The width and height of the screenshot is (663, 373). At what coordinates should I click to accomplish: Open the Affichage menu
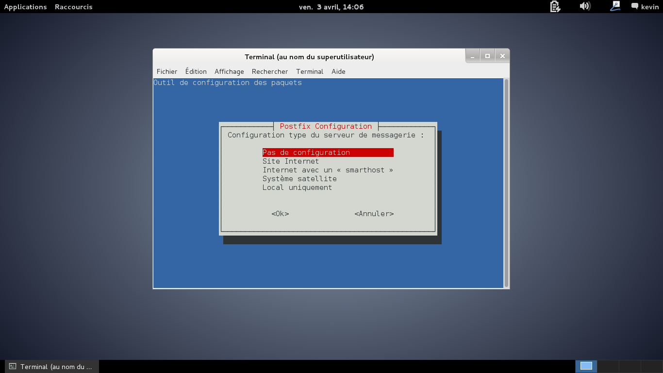tap(229, 71)
